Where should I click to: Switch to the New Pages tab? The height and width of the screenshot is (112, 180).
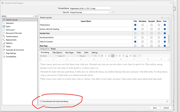click(x=69, y=52)
